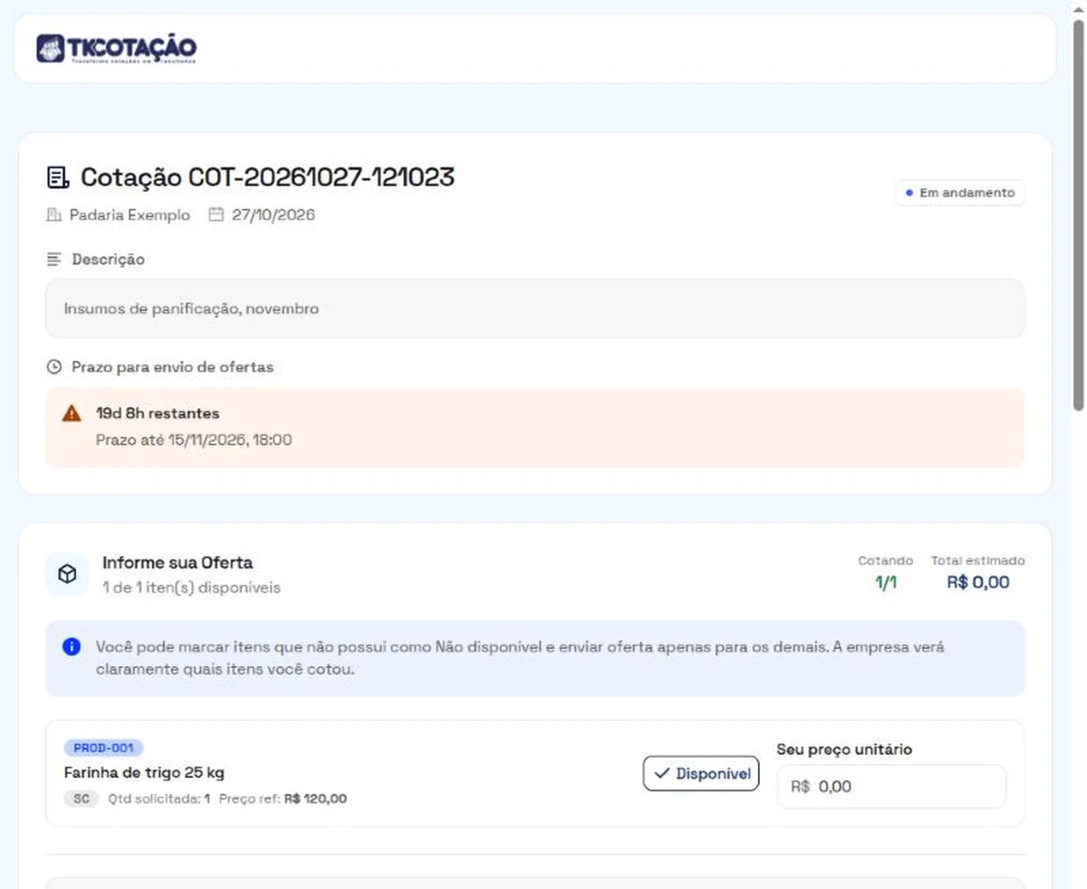Image resolution: width=1087 pixels, height=889 pixels.
Task: Click the SC unit badge
Action: pyautogui.click(x=82, y=799)
